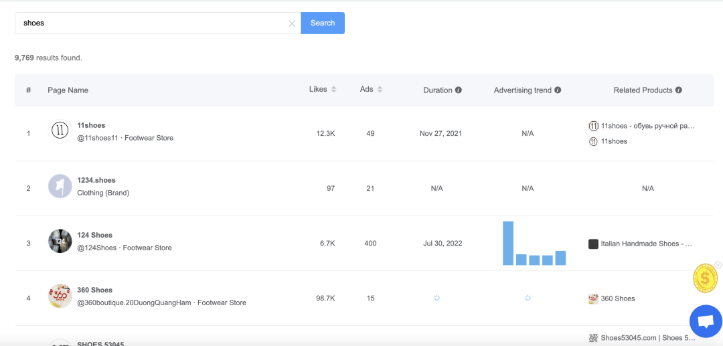Viewport: 723px width, 346px height.
Task: Click the blue Search button
Action: [323, 23]
